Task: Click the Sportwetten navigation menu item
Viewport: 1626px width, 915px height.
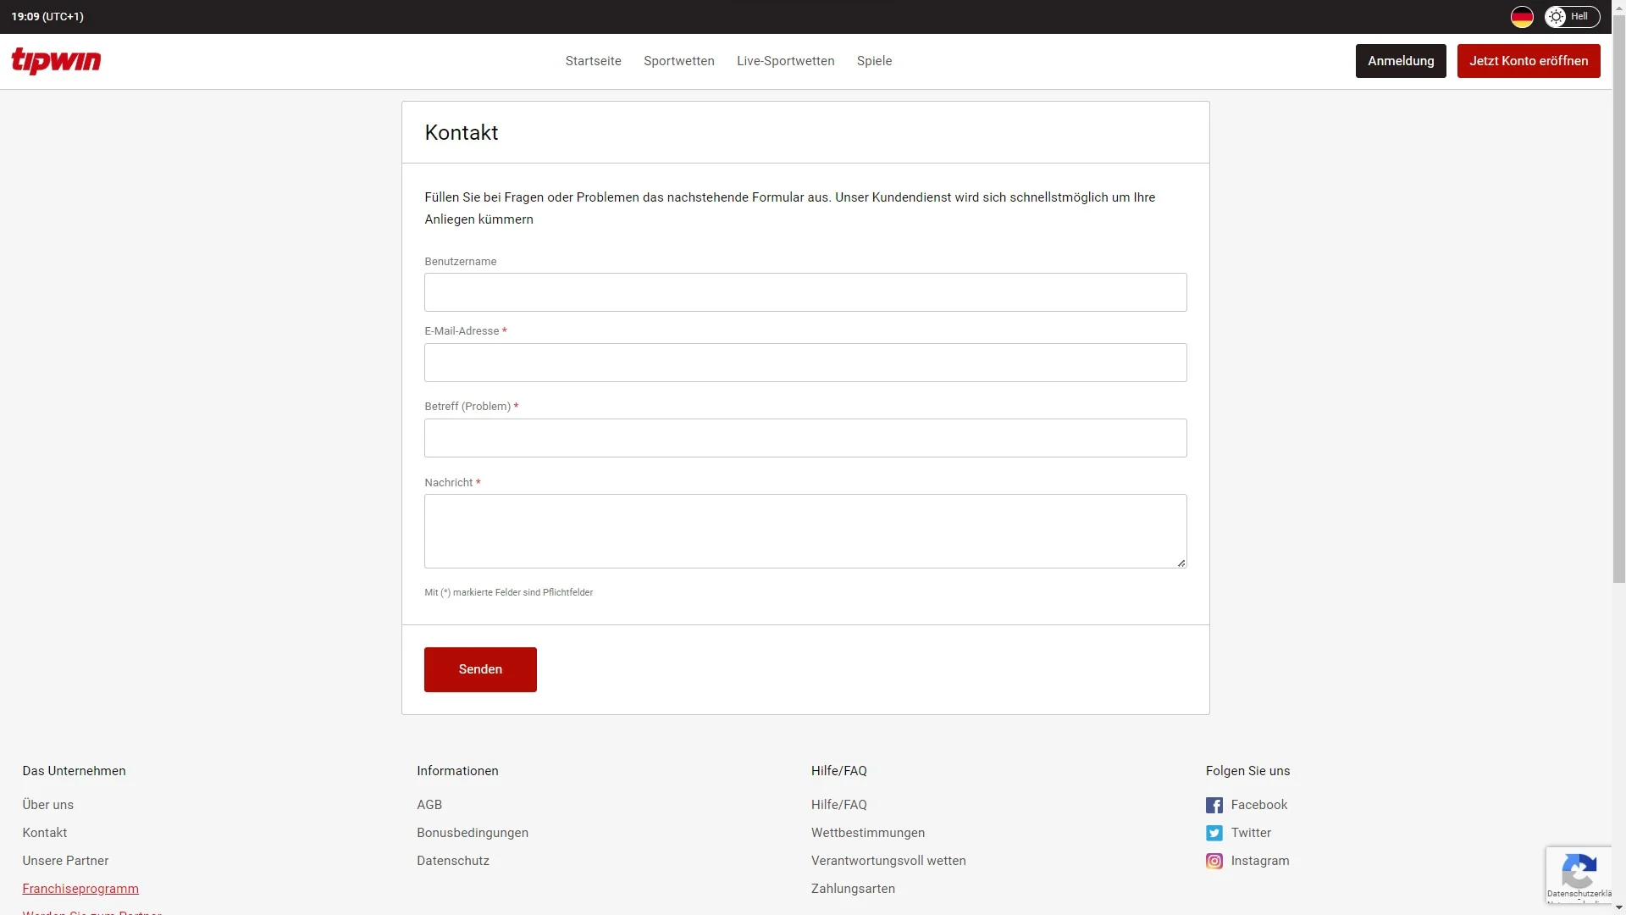Action: click(677, 60)
